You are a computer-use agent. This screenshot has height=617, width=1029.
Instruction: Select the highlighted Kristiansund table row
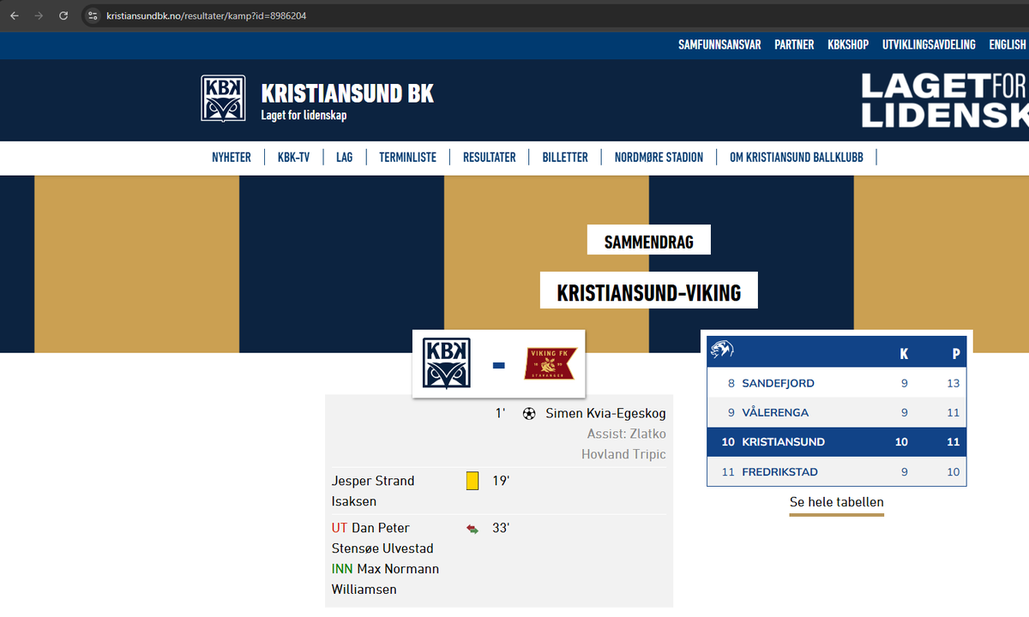click(x=837, y=442)
